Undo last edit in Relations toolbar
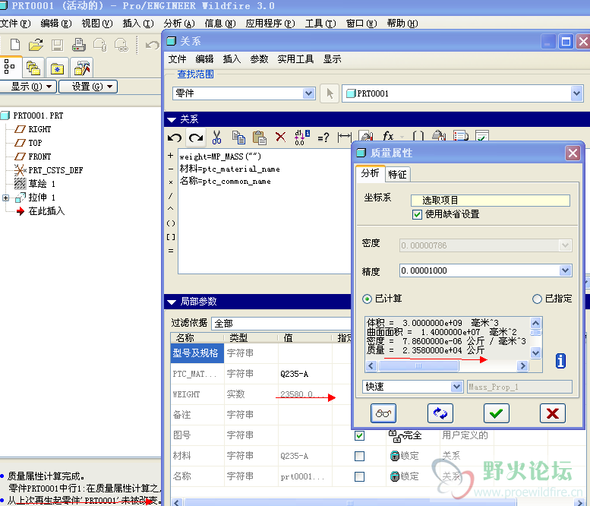The width and height of the screenshot is (590, 506). point(175,138)
